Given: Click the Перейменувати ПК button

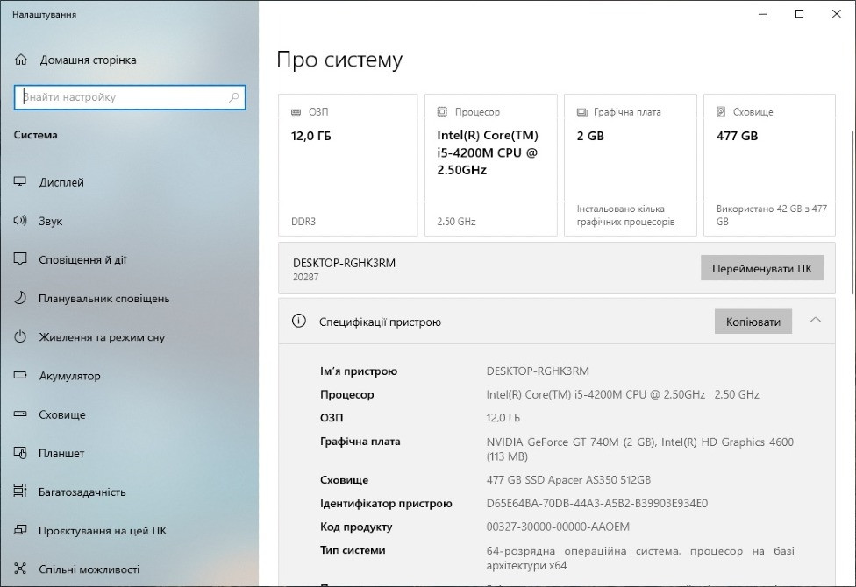Looking at the screenshot, I should 762,268.
